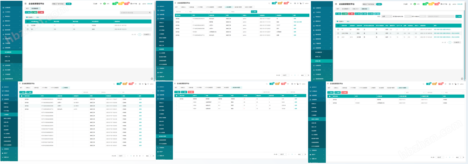This screenshot has height=164, width=468.
Task: Switch to the 首页 tab in top-left panel
Action: (x=28, y=8)
